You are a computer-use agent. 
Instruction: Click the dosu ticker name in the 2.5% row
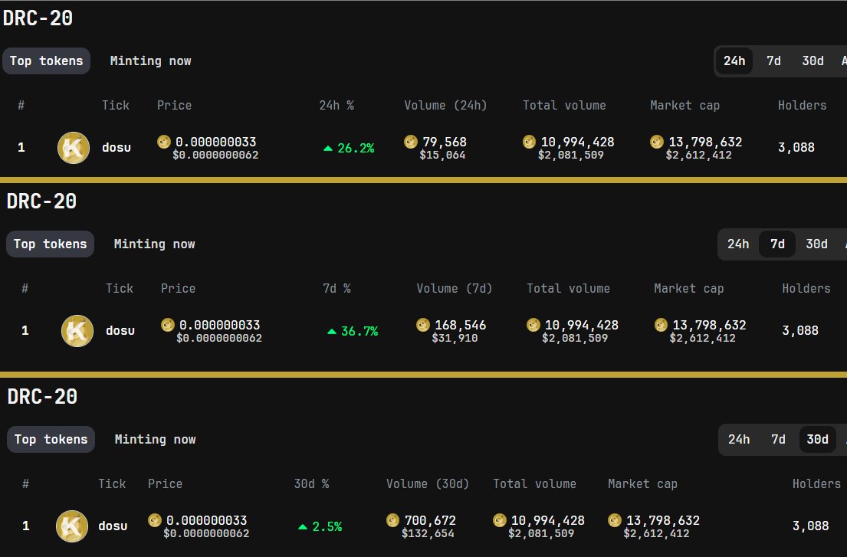point(113,526)
